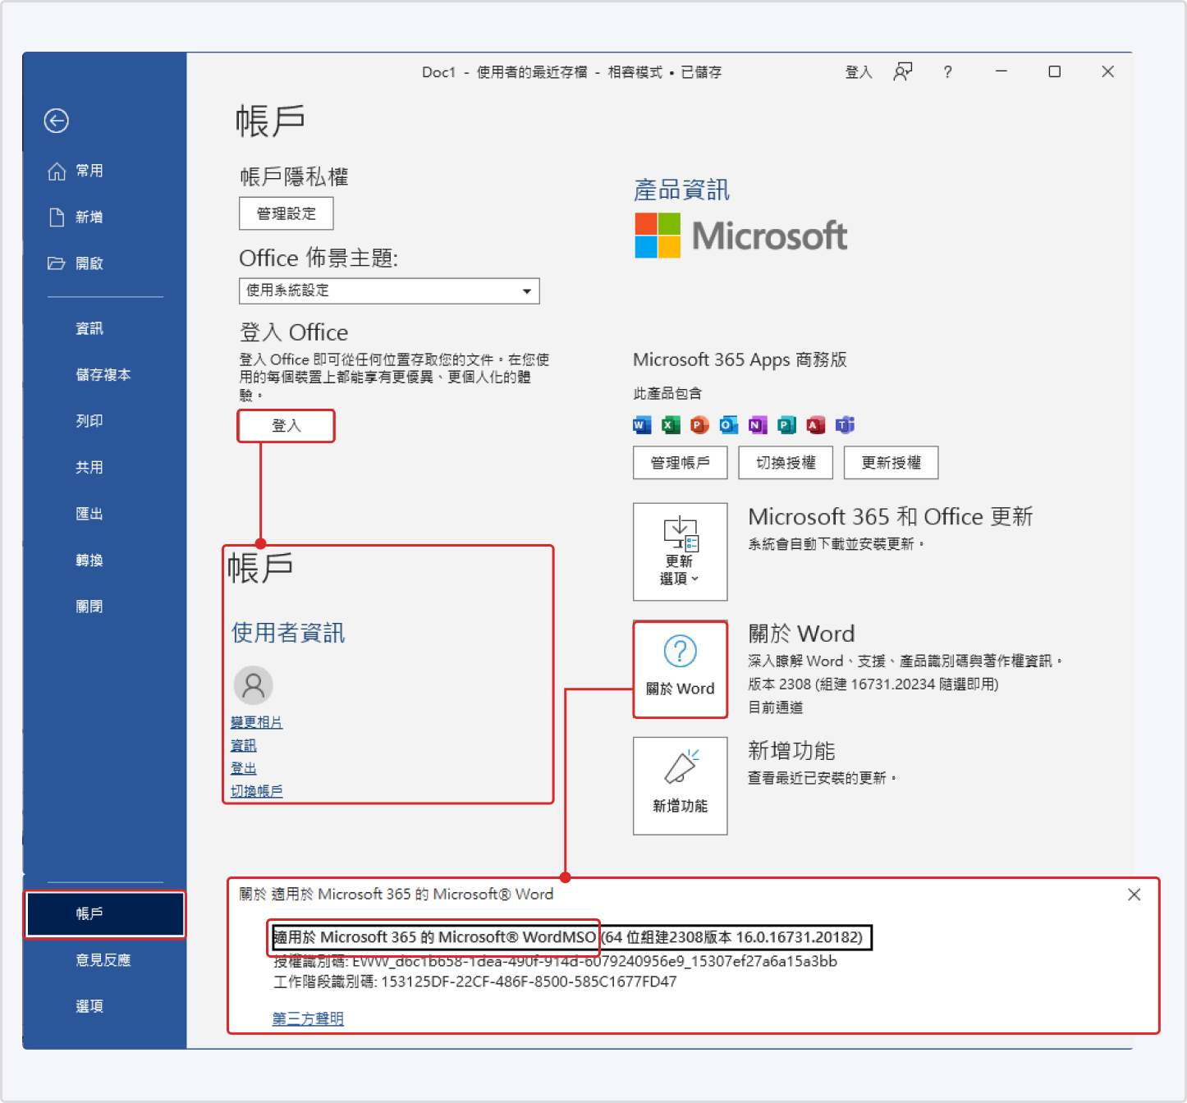Screen dimensions: 1187x1103
Task: Click the Teams icon at the end of app row
Action: click(846, 424)
